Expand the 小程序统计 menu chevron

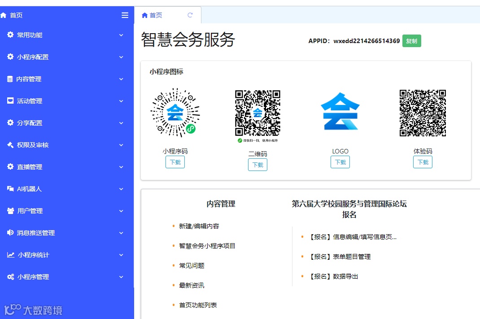[x=121, y=255]
